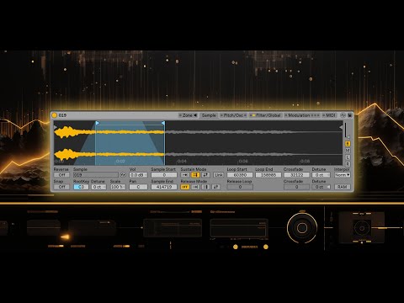The height and width of the screenshot is (303, 404).
Task: Click the Scale 100 % field
Action: (x=118, y=187)
